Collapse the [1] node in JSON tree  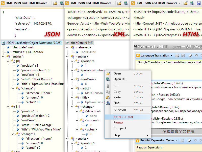pos(8,107)
